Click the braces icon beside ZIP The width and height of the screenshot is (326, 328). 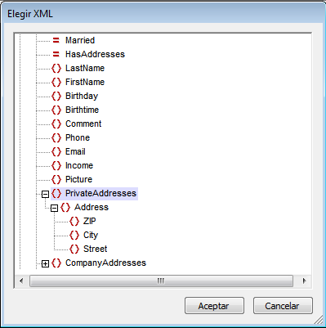74,221
